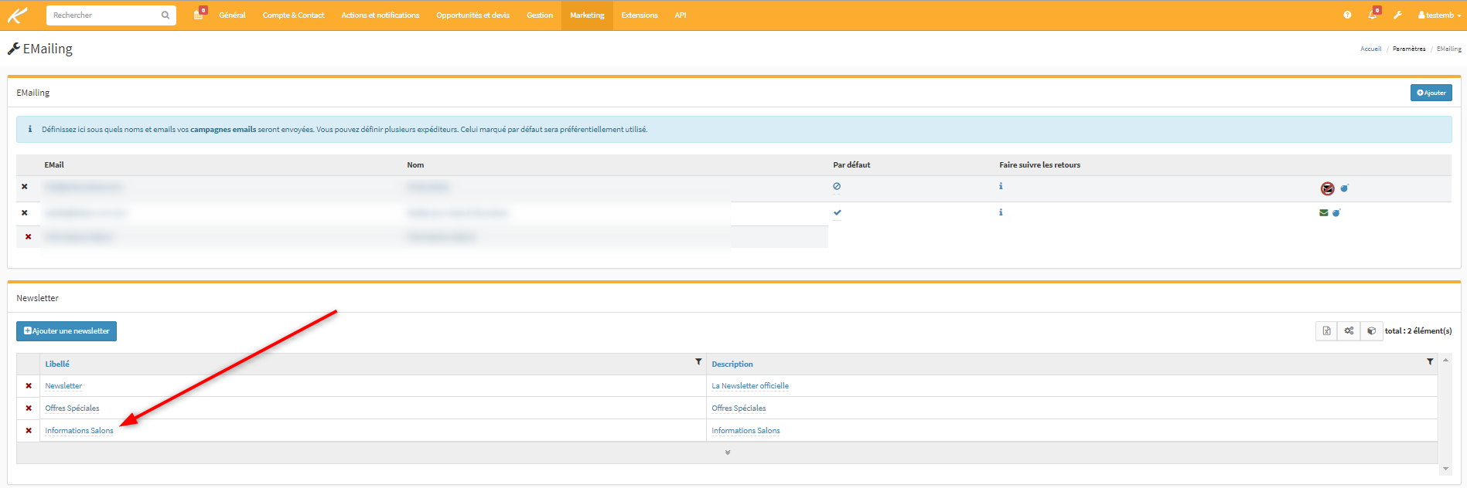Click Ajouter une newsletter
This screenshot has width=1467, height=488.
pos(67,331)
